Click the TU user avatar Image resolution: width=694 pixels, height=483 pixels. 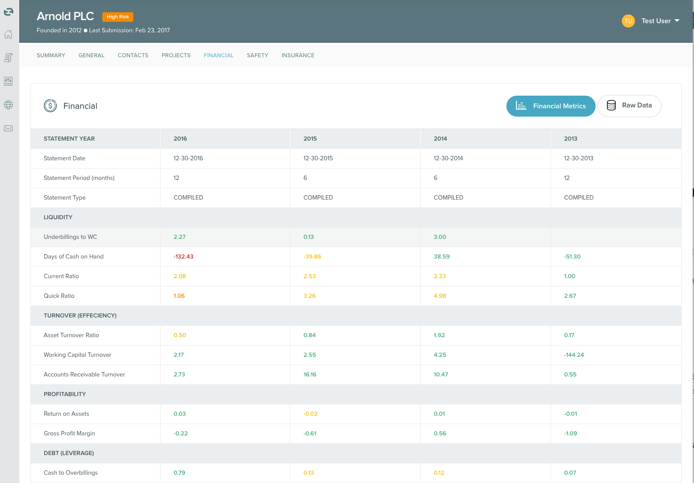628,21
